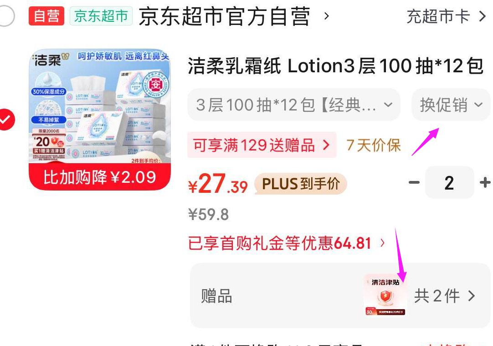
Task: Increase quantity with the plus button
Action: [485, 182]
